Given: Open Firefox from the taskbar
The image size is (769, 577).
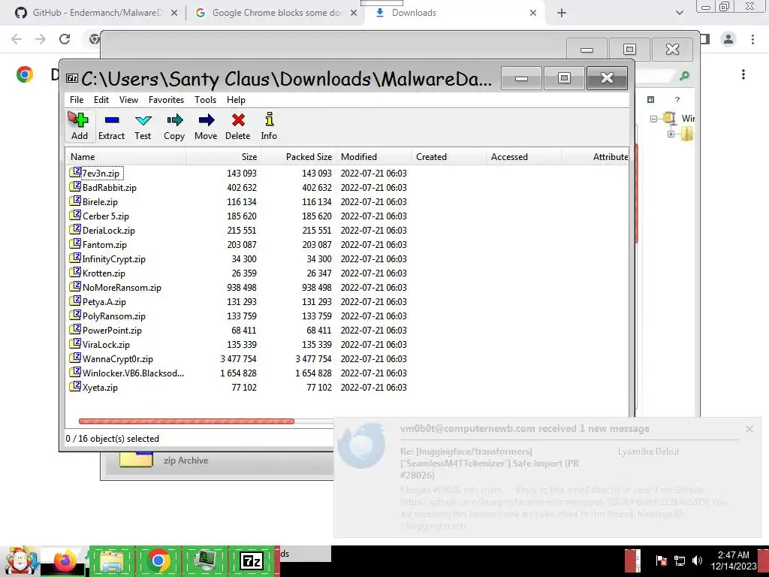Looking at the screenshot, I should (x=64, y=560).
